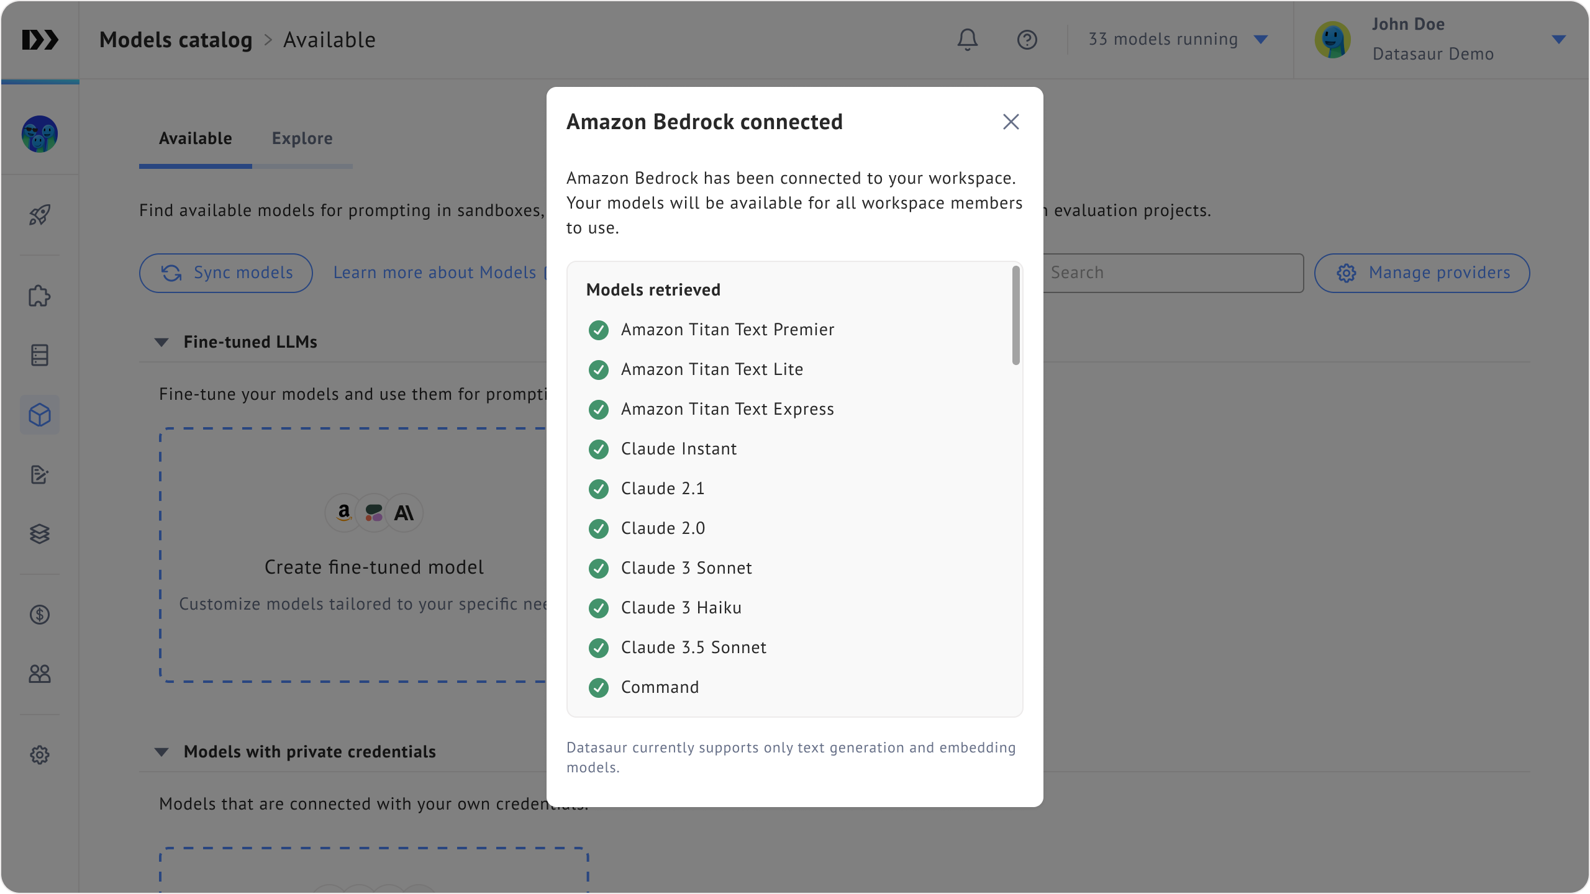Click the Sync models button
This screenshot has height=894, width=1590.
point(226,273)
